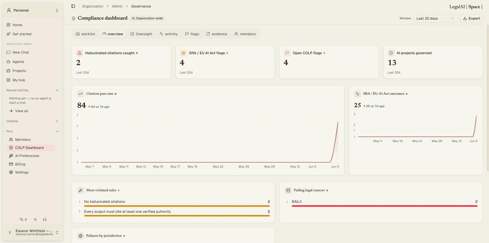Click the globe icon beside Failures by jurisdiction
The height and width of the screenshot is (243, 489).
click(80, 236)
